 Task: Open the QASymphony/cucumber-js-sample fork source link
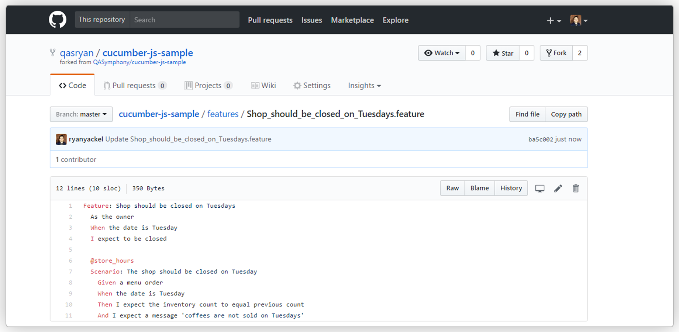139,62
